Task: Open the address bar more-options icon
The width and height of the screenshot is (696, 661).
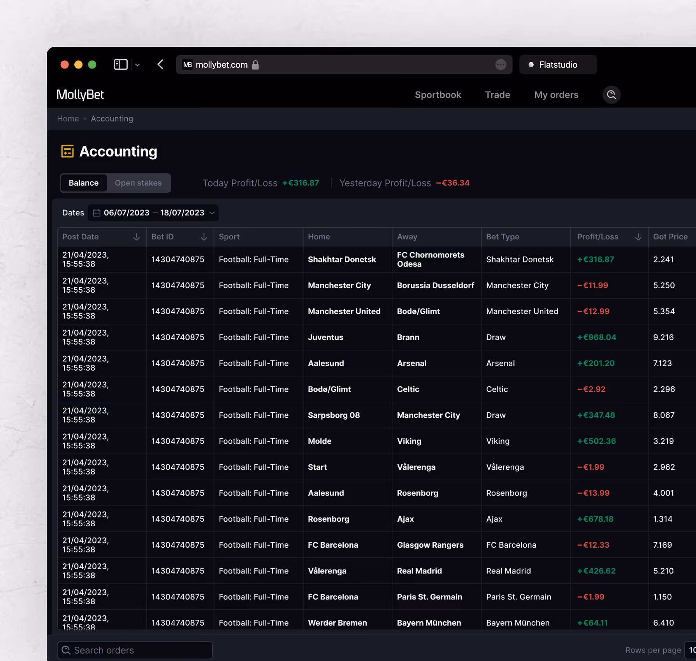Action: (x=501, y=65)
